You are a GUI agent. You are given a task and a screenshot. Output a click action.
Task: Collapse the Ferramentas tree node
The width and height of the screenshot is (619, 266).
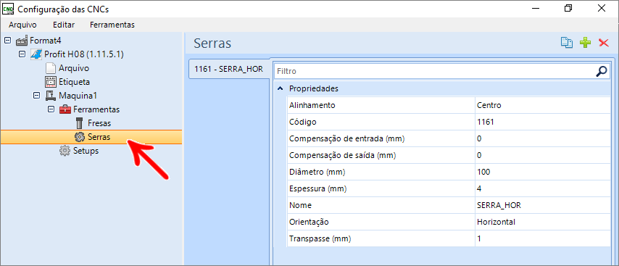51,109
